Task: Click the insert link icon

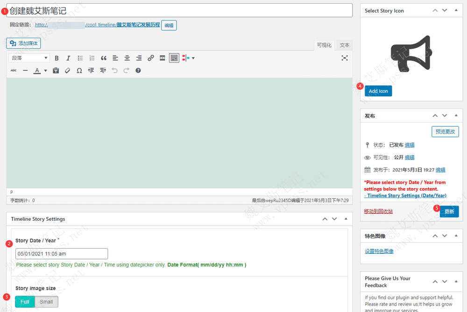Action: pyautogui.click(x=150, y=58)
